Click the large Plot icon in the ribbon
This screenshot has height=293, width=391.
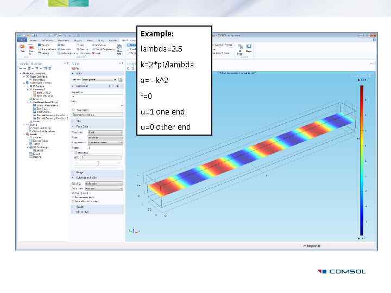tap(22, 48)
